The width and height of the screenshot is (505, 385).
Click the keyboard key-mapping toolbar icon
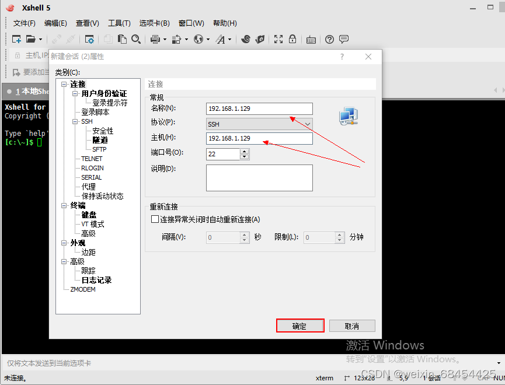click(311, 40)
